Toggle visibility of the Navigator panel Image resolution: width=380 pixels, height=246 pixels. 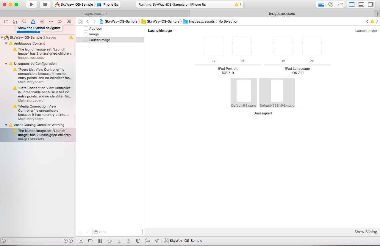click(x=351, y=4)
